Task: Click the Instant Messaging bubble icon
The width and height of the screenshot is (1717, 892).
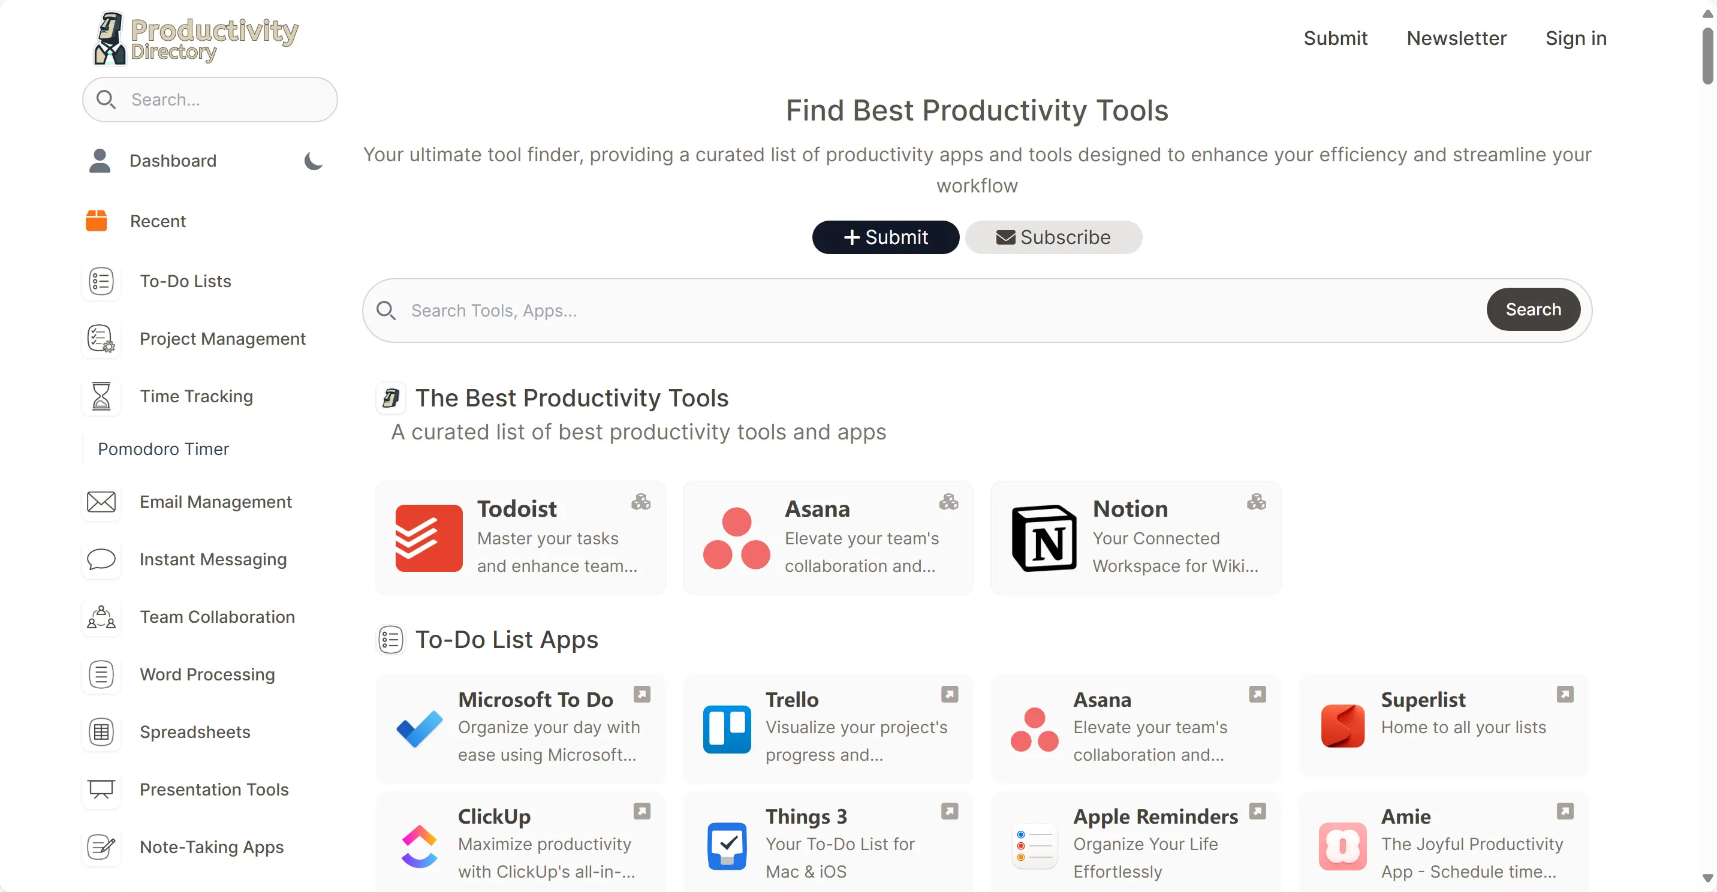Action: click(x=101, y=559)
